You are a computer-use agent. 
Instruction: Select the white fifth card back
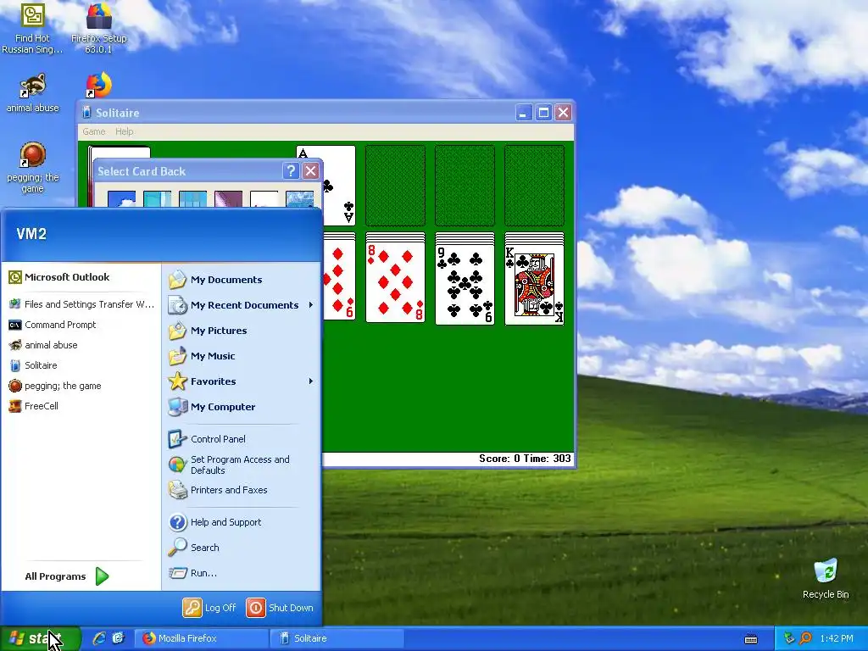point(264,198)
